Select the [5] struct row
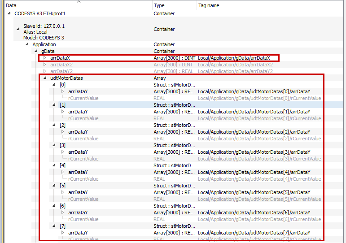Image resolution: width=346 pixels, height=243 pixels. [62, 186]
